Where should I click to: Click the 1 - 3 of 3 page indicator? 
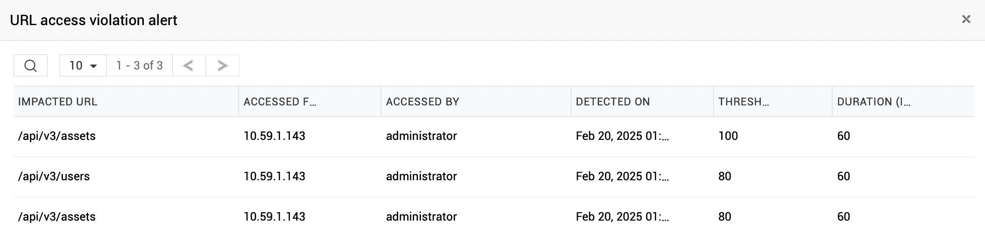139,66
